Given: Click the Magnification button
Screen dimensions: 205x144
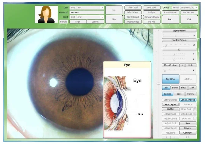Looking at the screenshot, I should 171,65.
